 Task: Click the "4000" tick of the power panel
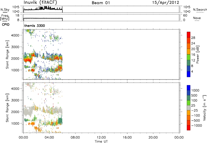coord(15,35)
